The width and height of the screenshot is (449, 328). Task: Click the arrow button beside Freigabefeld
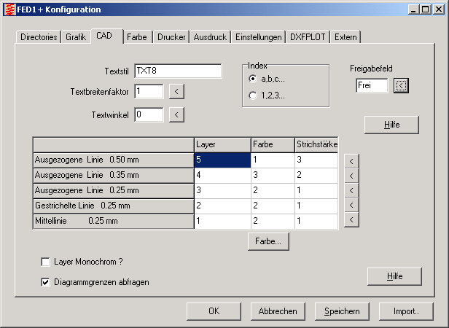coord(401,85)
